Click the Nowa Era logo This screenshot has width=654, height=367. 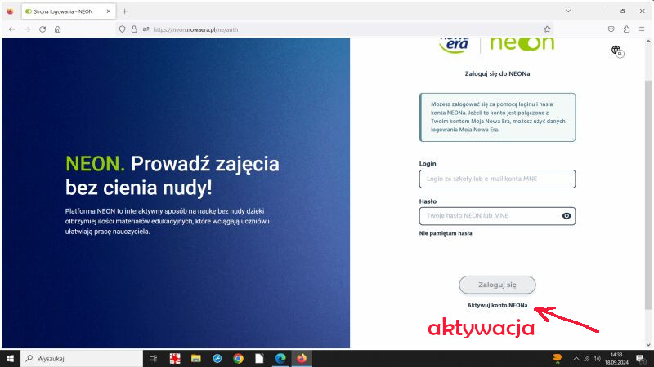455,46
